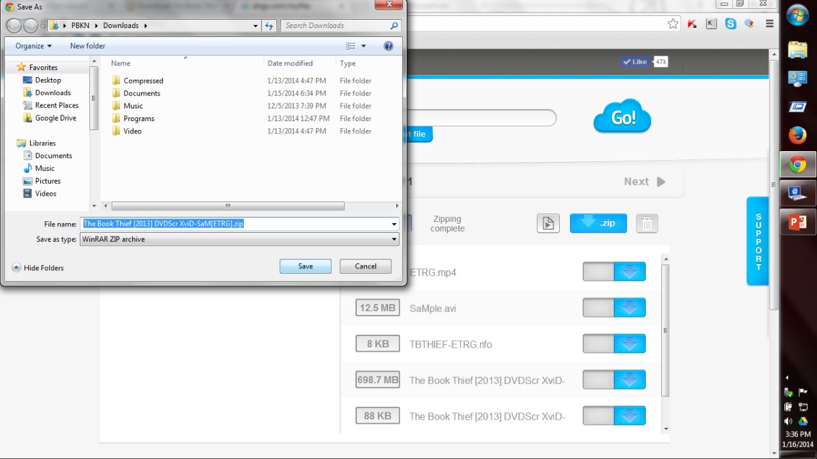817x459 pixels.
Task: Click the trash delete icon
Action: click(647, 223)
